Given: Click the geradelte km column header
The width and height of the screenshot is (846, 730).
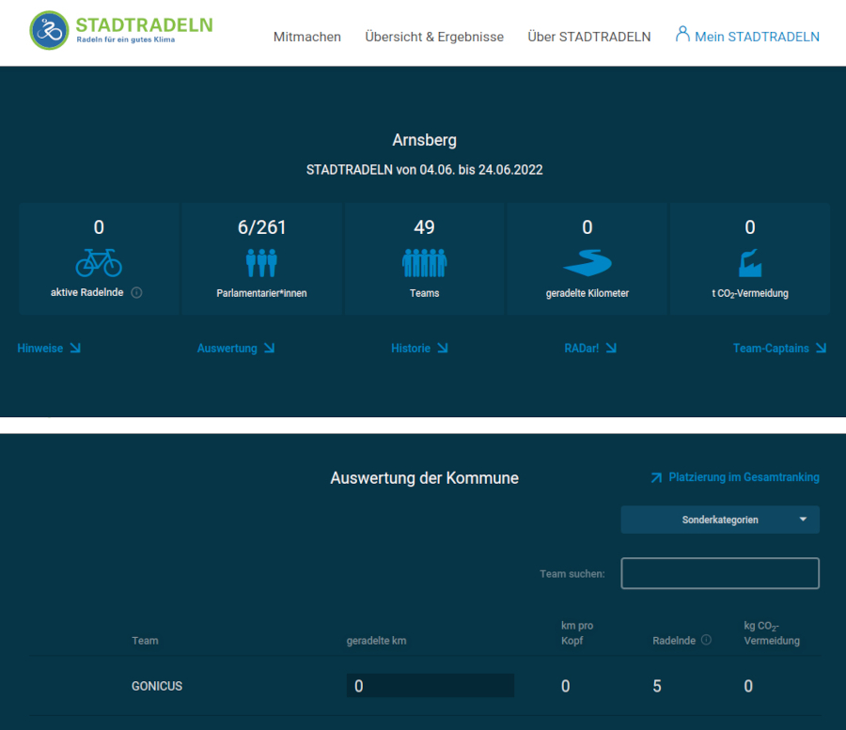Looking at the screenshot, I should tap(376, 641).
